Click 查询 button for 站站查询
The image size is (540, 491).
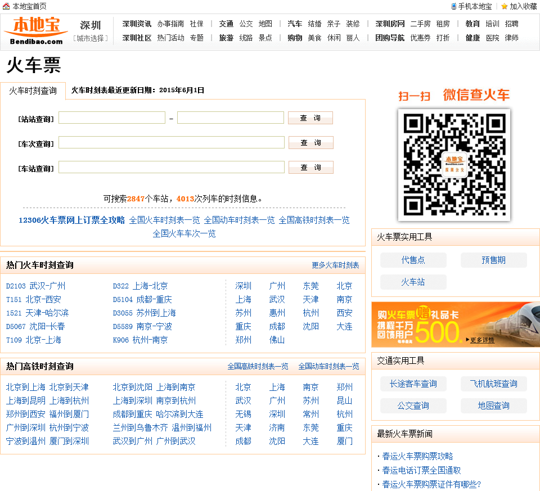pyautogui.click(x=310, y=118)
